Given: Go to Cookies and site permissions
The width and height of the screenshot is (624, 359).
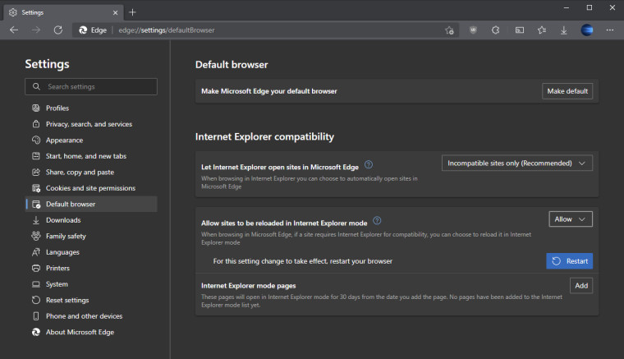Looking at the screenshot, I should coord(90,188).
